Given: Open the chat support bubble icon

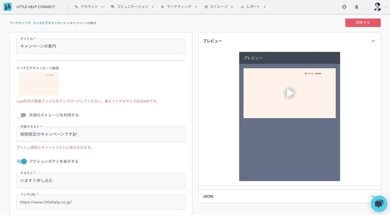Looking at the screenshot, I should coord(379,204).
